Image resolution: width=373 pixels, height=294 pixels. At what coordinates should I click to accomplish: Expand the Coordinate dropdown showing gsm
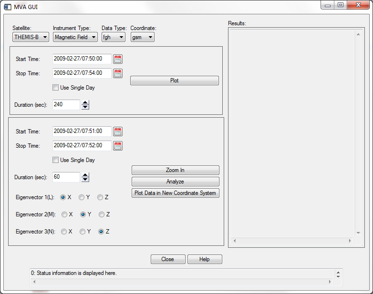[x=142, y=37]
